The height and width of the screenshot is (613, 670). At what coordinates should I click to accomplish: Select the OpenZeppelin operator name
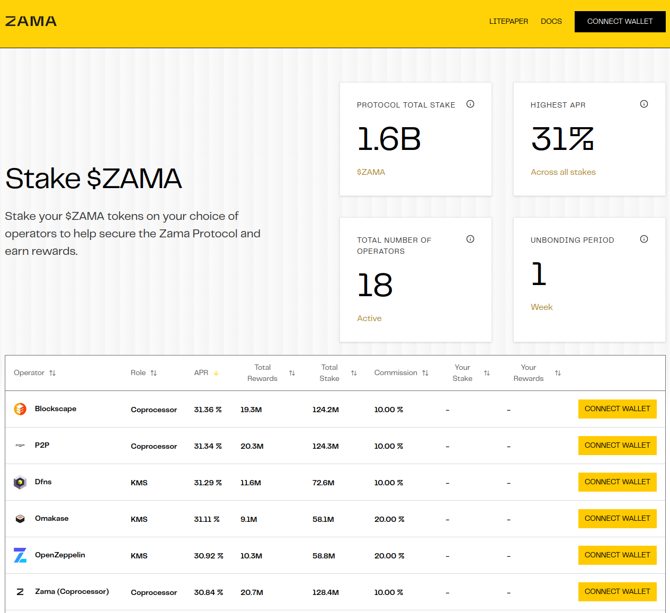pyautogui.click(x=60, y=555)
